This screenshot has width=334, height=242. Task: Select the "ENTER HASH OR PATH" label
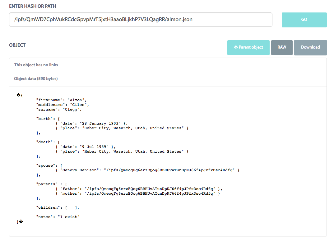click(33, 6)
